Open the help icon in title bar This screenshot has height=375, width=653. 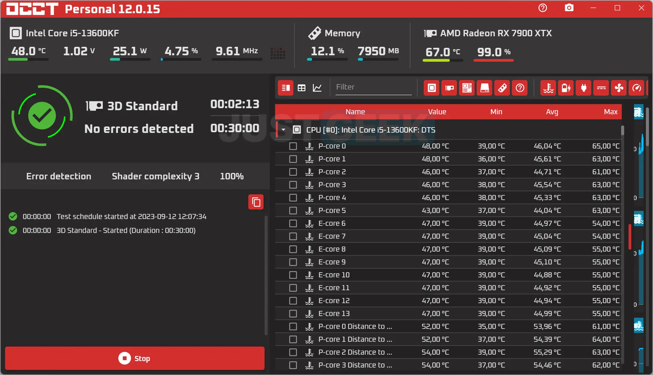click(543, 8)
